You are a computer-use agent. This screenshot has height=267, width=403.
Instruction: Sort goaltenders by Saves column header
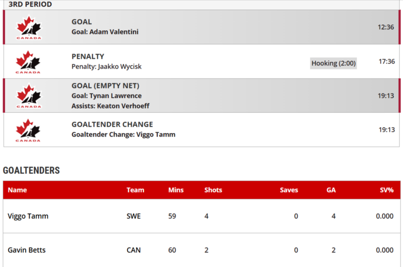tap(289, 190)
